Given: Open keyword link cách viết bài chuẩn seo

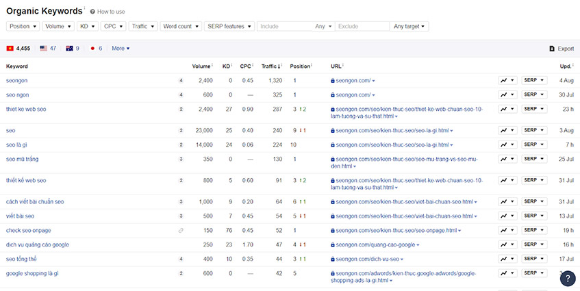Looking at the screenshot, I should 35,202.
